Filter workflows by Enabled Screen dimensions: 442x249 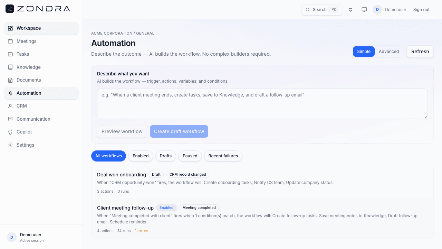click(x=141, y=156)
